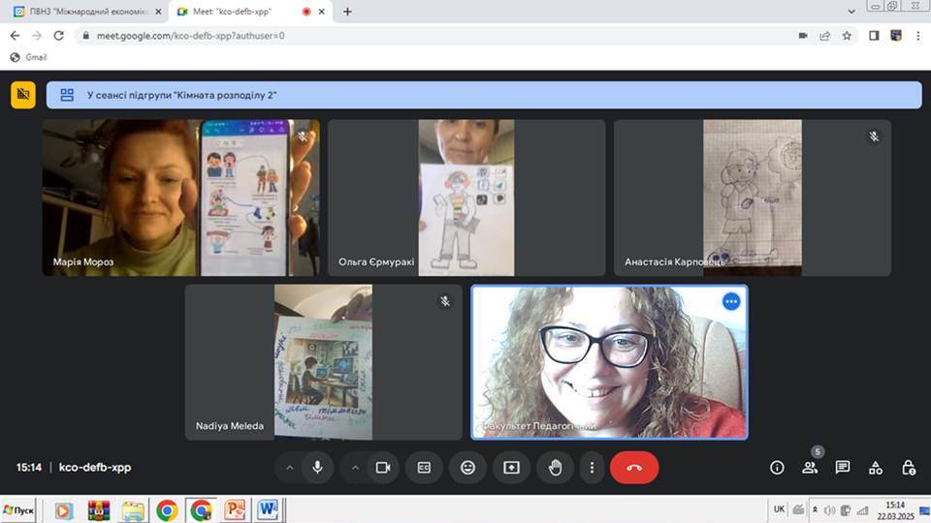Close the ПВНЗ browser tab
The image size is (931, 523).
158,12
